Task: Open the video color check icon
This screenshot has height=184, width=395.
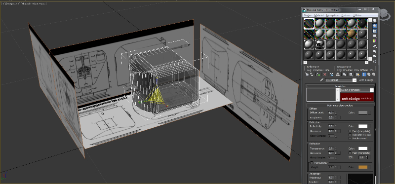Action: pyautogui.click(x=375, y=41)
